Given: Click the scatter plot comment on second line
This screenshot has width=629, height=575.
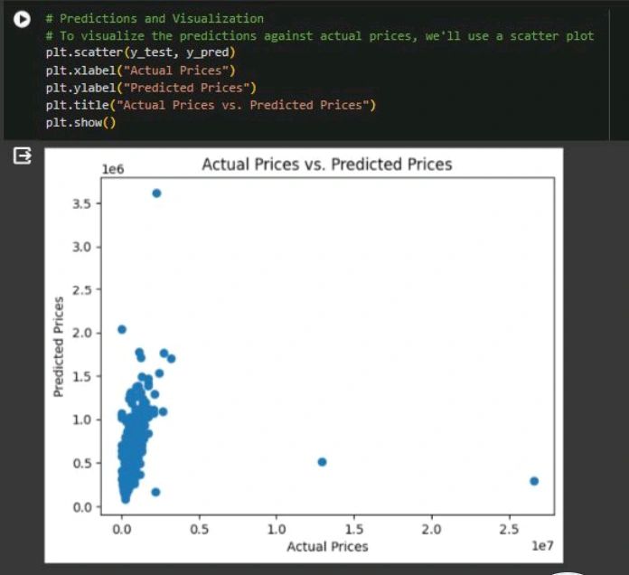Looking at the screenshot, I should point(319,36).
